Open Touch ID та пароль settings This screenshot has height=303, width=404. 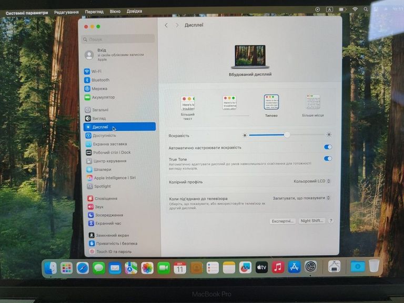tap(110, 251)
